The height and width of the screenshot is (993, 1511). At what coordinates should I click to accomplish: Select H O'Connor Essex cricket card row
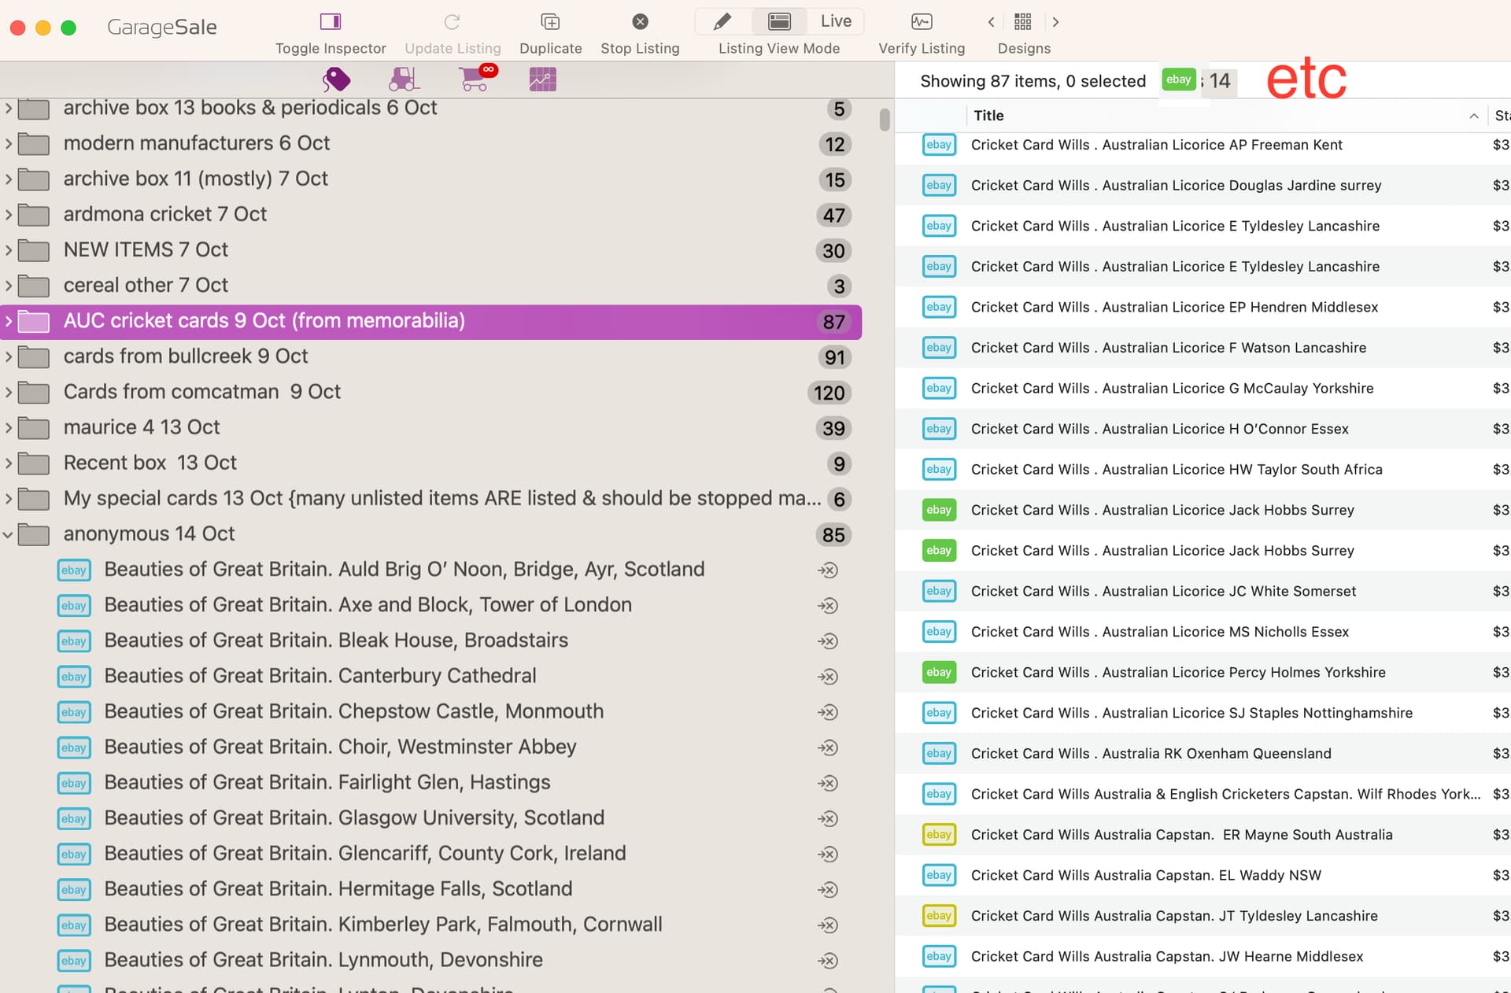click(x=1203, y=429)
